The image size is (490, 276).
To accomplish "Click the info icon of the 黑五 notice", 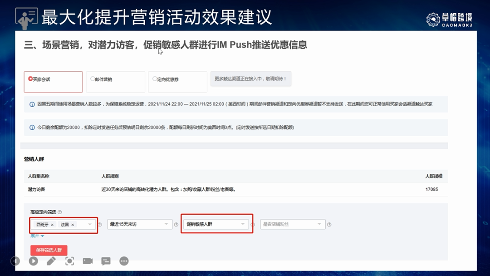I will click(x=32, y=104).
